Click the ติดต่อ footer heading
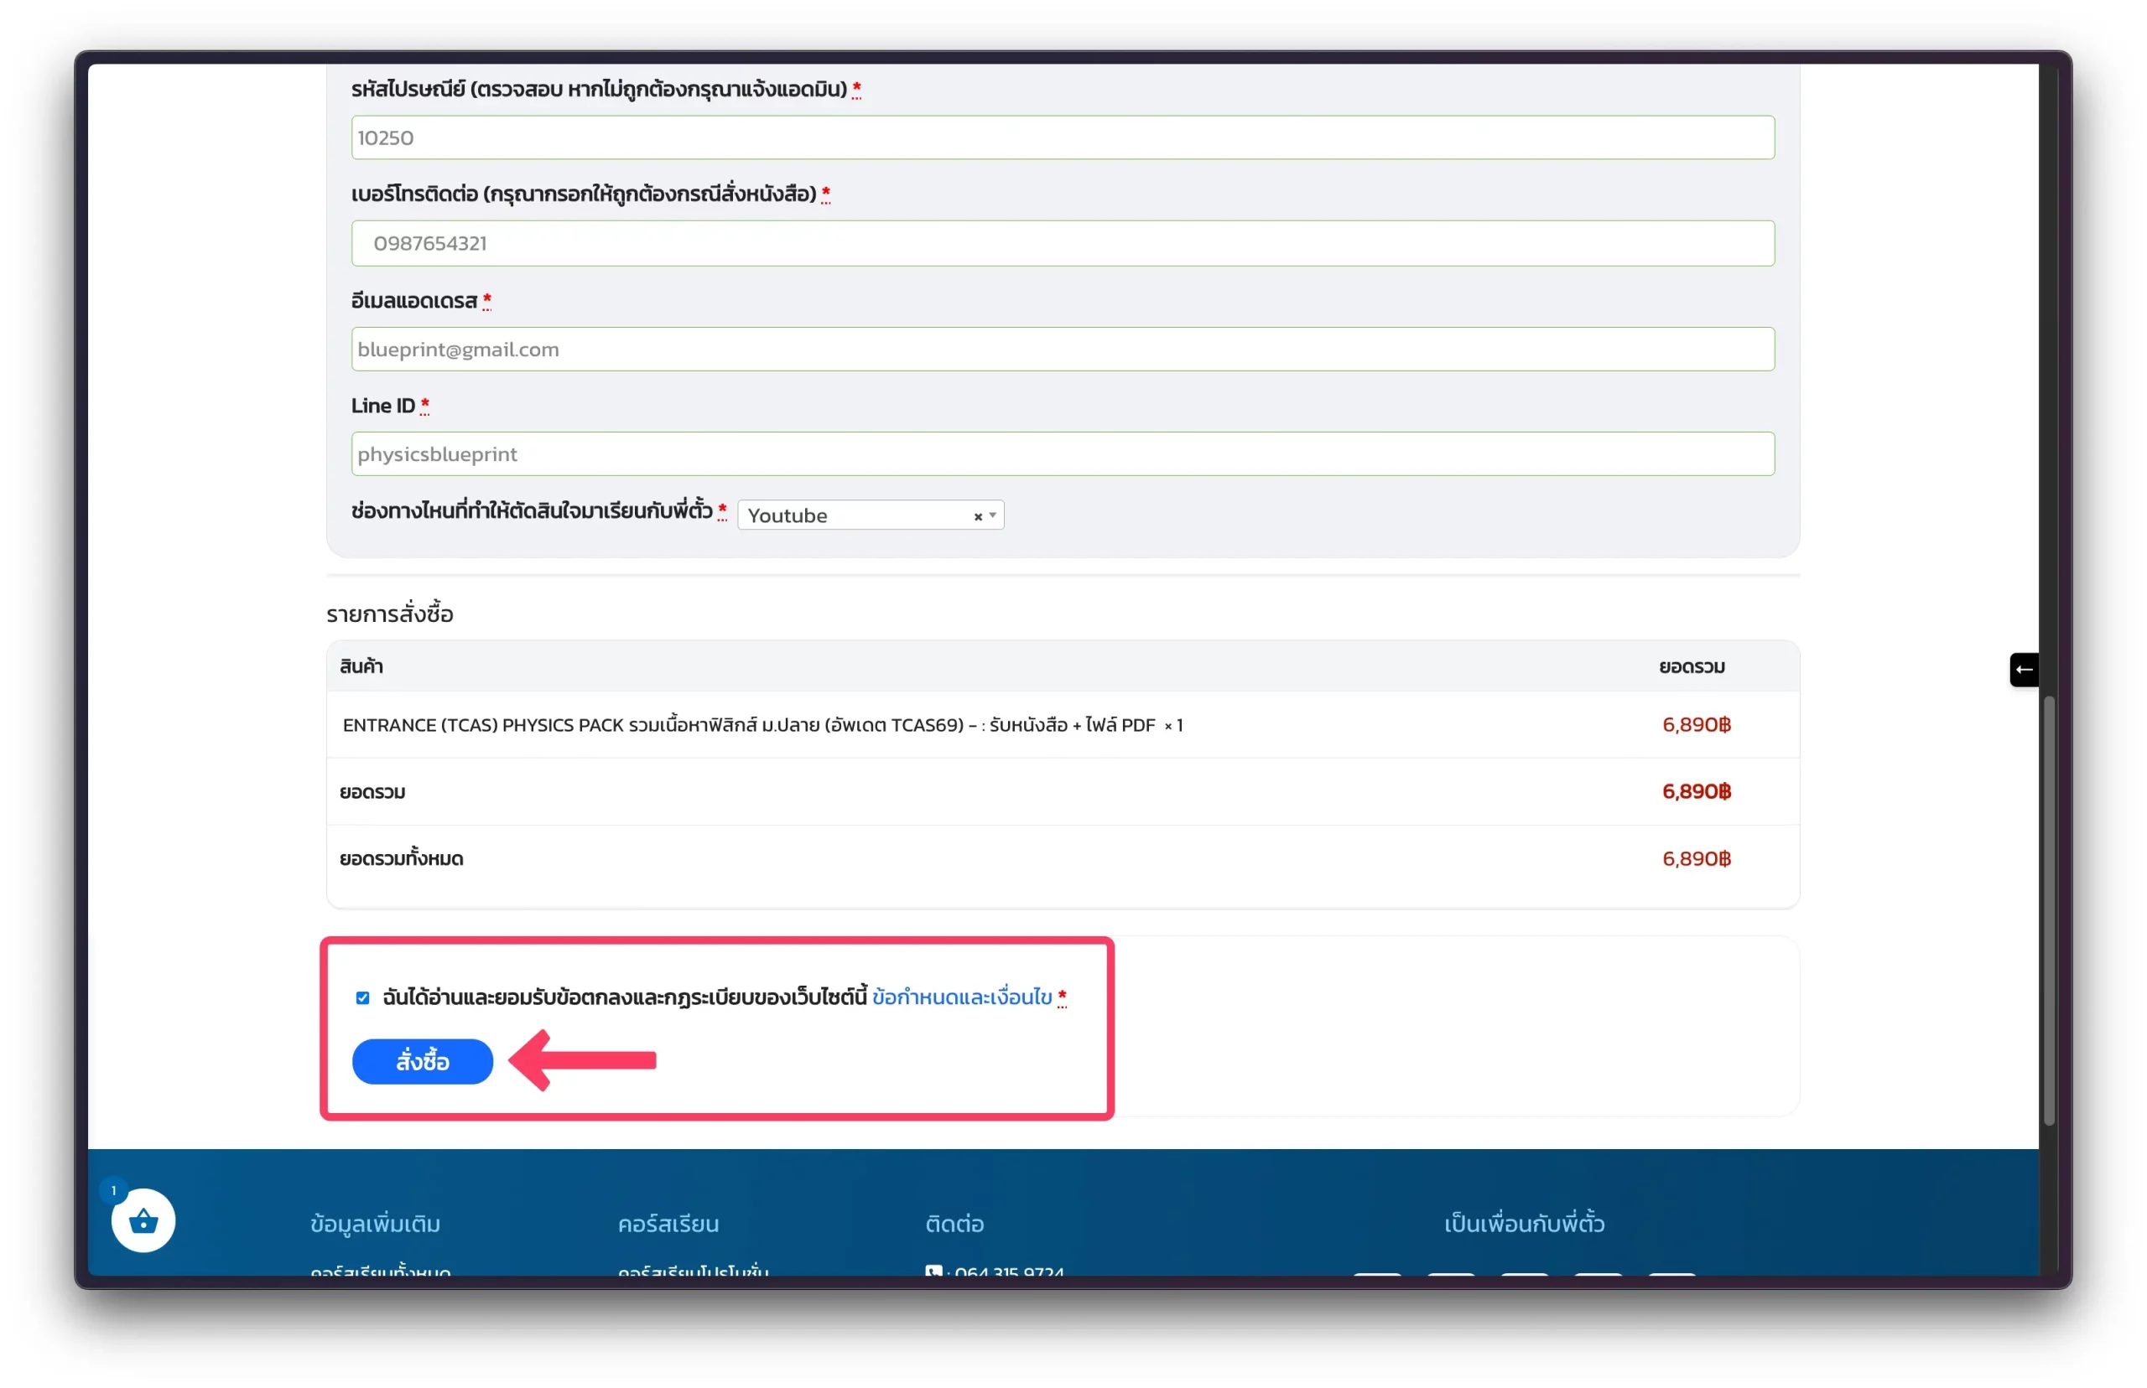 click(954, 1224)
